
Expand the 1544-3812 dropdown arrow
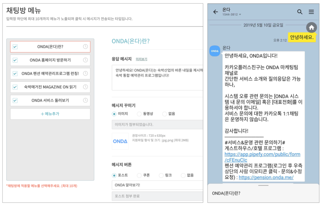point(240,15)
